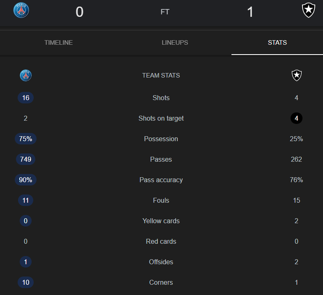323x295 pixels.
Task: Click the Shots on target label
Action: tap(161, 119)
